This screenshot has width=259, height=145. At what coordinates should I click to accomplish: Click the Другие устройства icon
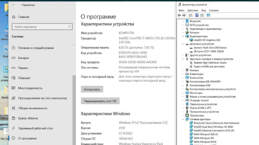187,55
